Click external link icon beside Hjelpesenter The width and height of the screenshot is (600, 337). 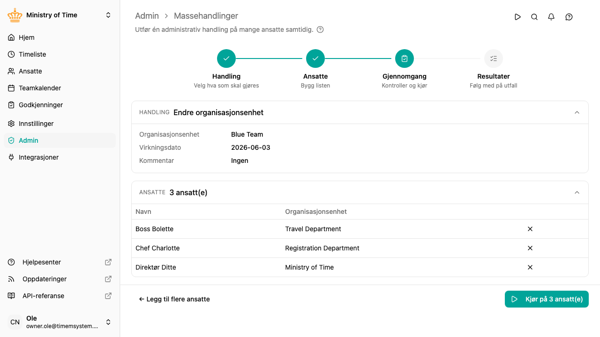pos(108,262)
